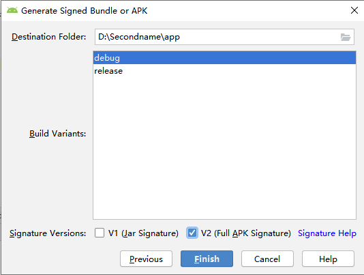Click the Destination Folder label
Screen dimensions: 364x275
click(49, 37)
